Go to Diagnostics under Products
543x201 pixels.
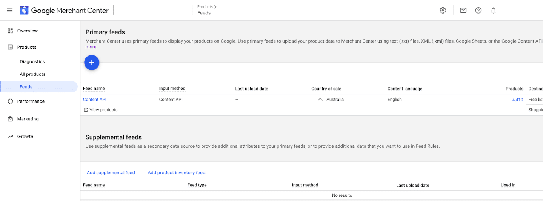(x=32, y=61)
